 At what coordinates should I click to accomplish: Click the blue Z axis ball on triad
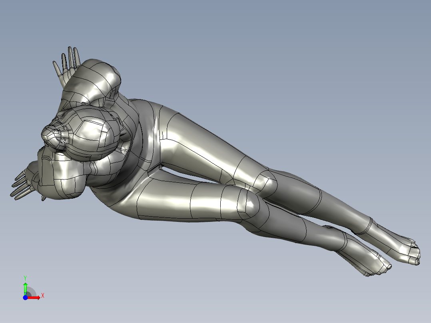25,297
